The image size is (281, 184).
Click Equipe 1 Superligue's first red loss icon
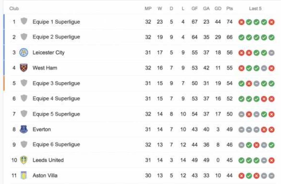(241, 22)
